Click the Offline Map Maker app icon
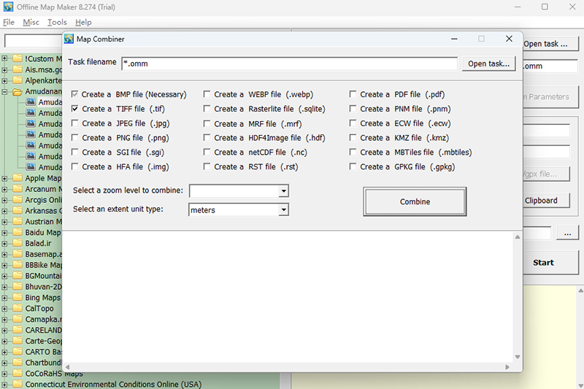Image resolution: width=584 pixels, height=389 pixels. pyautogui.click(x=7, y=7)
